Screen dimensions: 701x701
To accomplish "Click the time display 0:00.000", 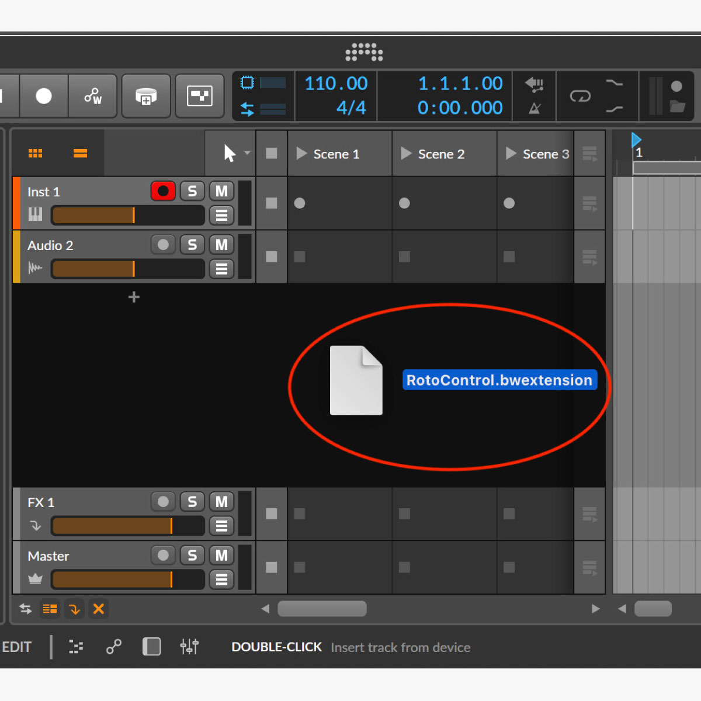I will pos(460,108).
